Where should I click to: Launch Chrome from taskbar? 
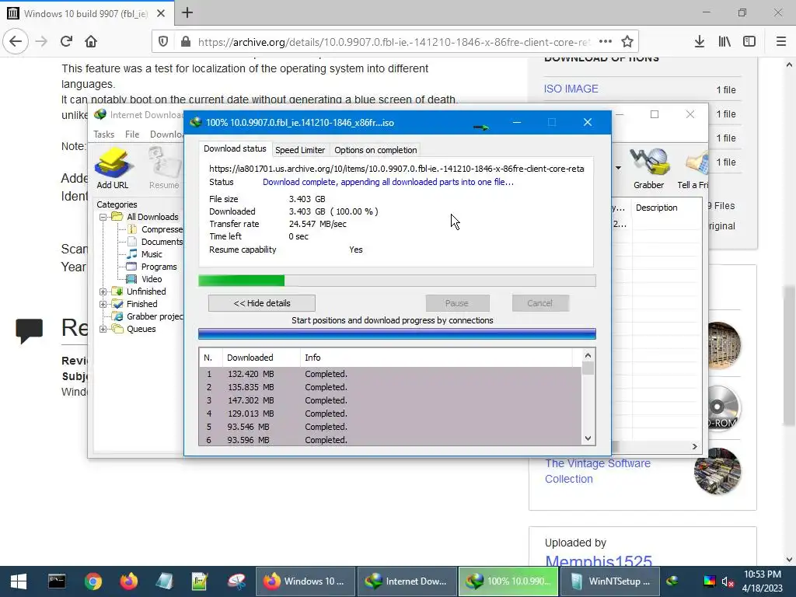click(x=93, y=581)
